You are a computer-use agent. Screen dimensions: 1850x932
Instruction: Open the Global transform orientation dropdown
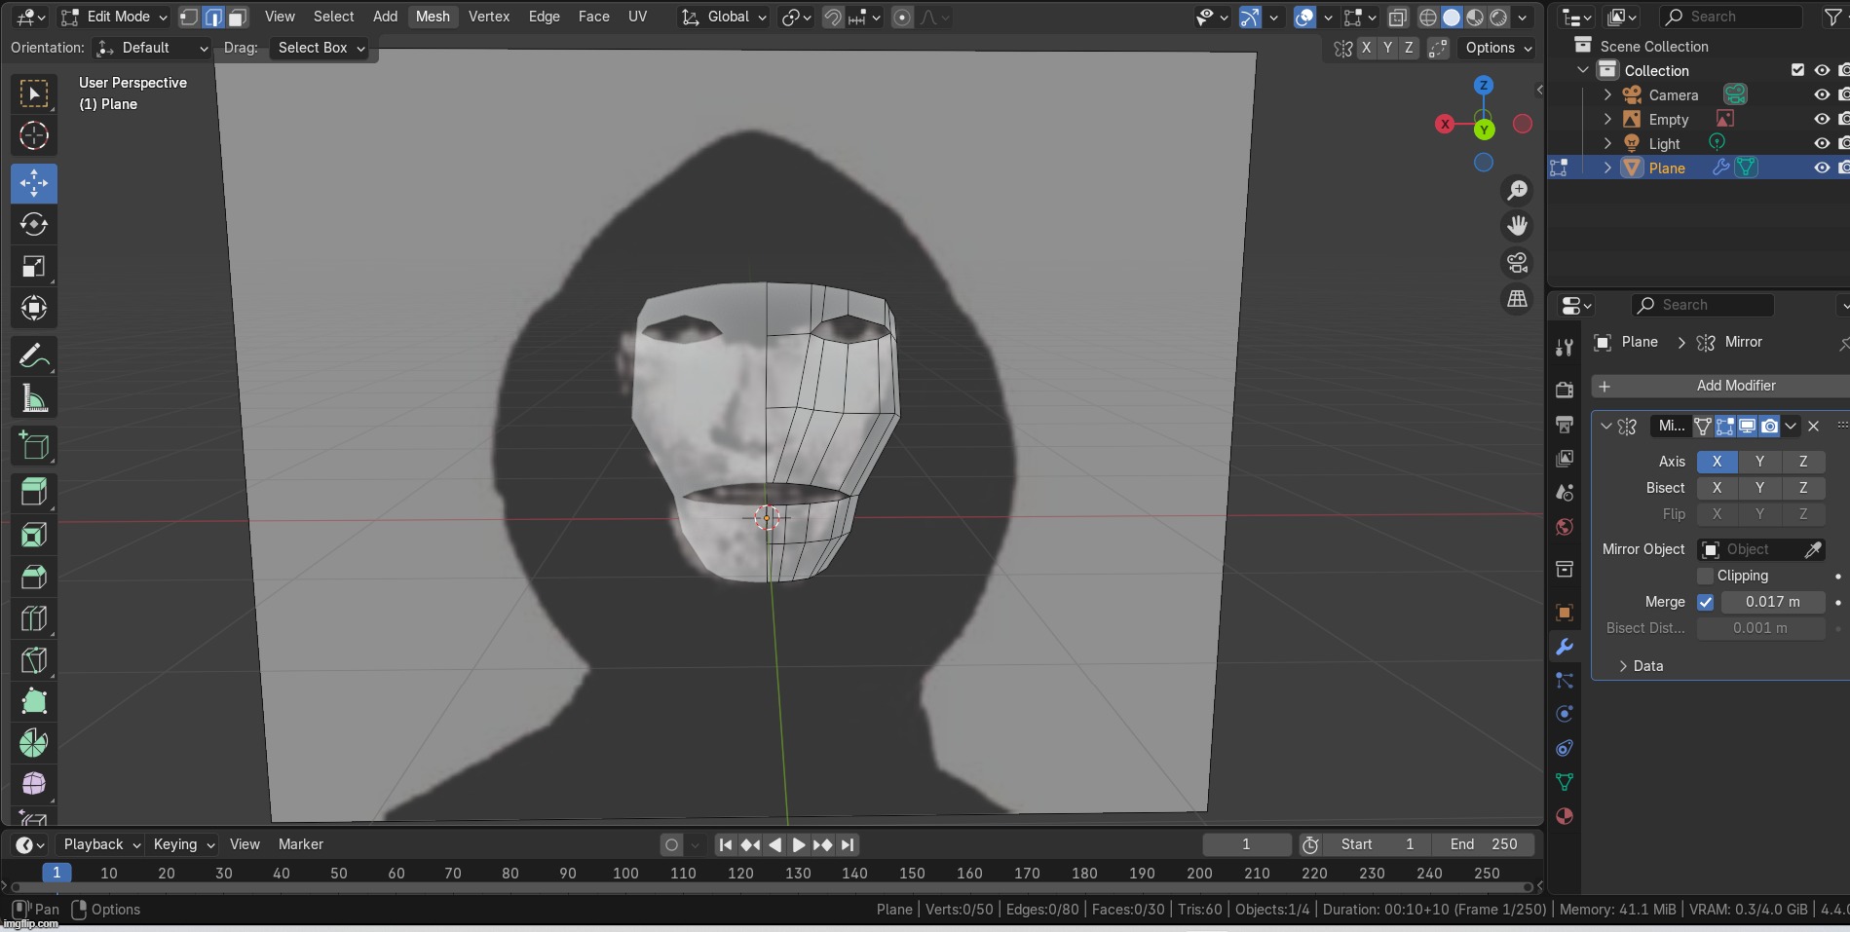click(724, 17)
